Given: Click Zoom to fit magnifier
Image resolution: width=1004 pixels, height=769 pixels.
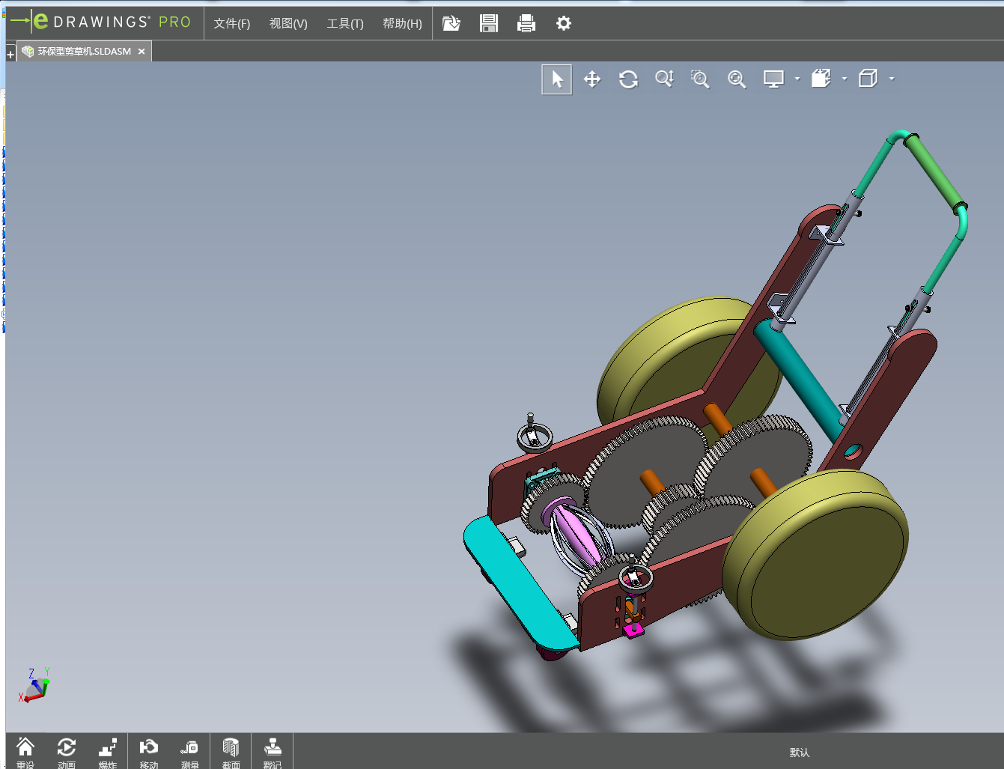Looking at the screenshot, I should 737,79.
